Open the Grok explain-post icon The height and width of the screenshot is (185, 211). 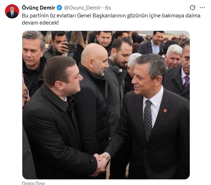coord(193,8)
